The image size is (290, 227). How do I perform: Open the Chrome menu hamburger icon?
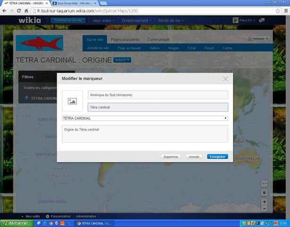[286, 11]
